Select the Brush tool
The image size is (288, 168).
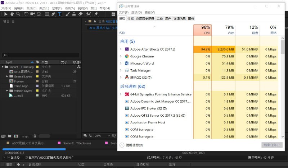pyautogui.click(x=68, y=14)
